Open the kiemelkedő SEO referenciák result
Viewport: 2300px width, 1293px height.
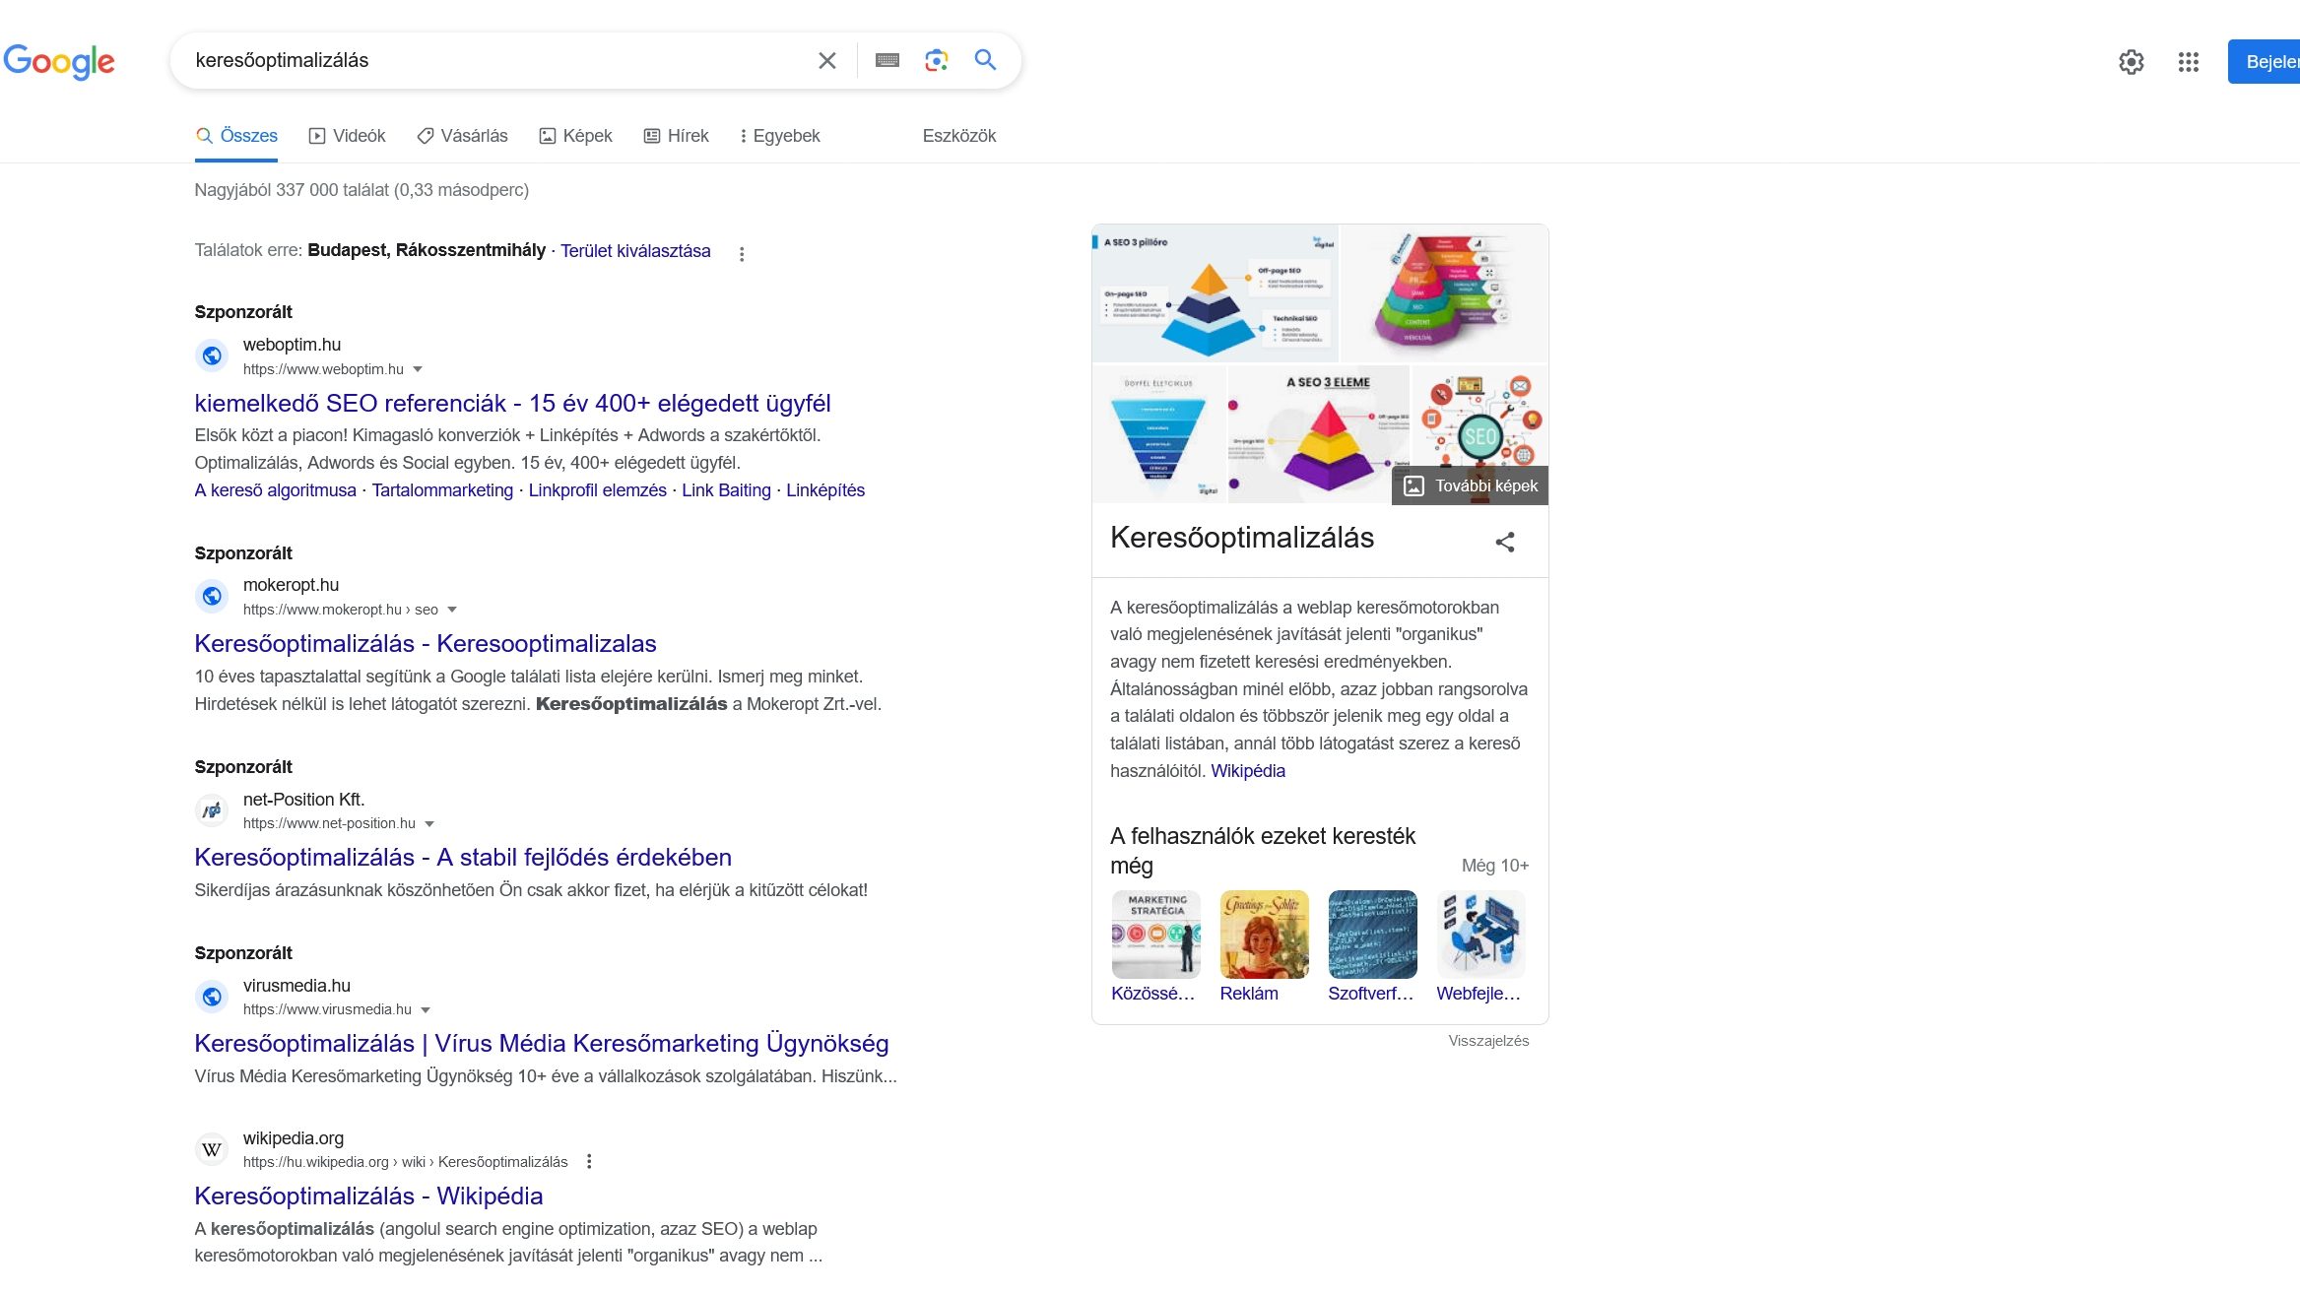[512, 404]
